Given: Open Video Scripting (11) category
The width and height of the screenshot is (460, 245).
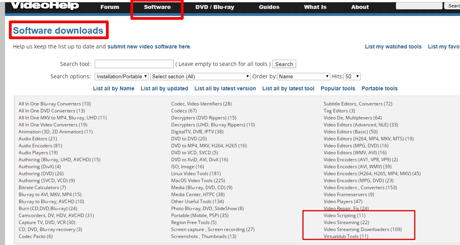Looking at the screenshot, I should click(x=345, y=216).
